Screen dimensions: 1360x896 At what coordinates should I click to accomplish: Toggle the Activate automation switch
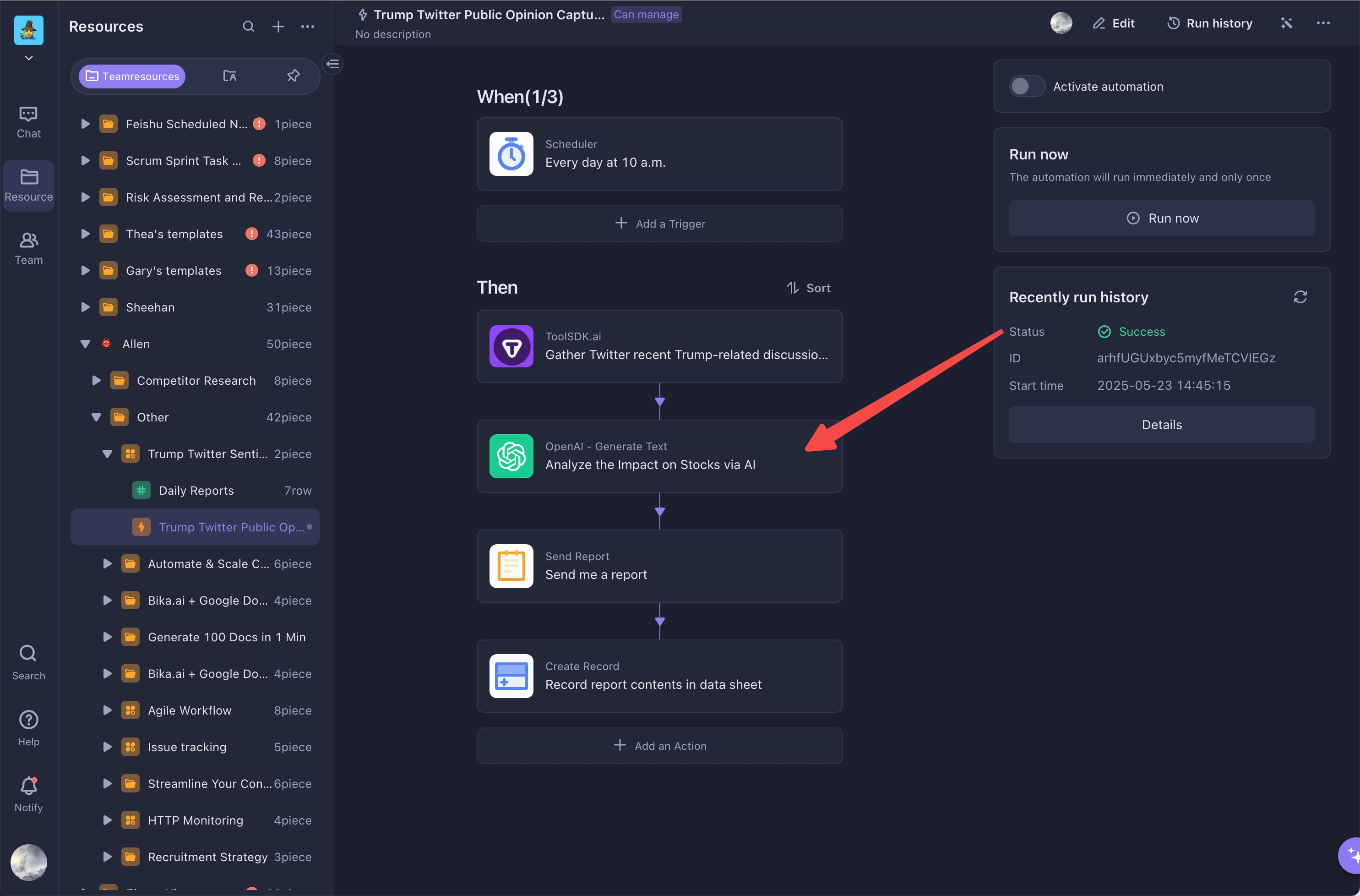(x=1027, y=86)
